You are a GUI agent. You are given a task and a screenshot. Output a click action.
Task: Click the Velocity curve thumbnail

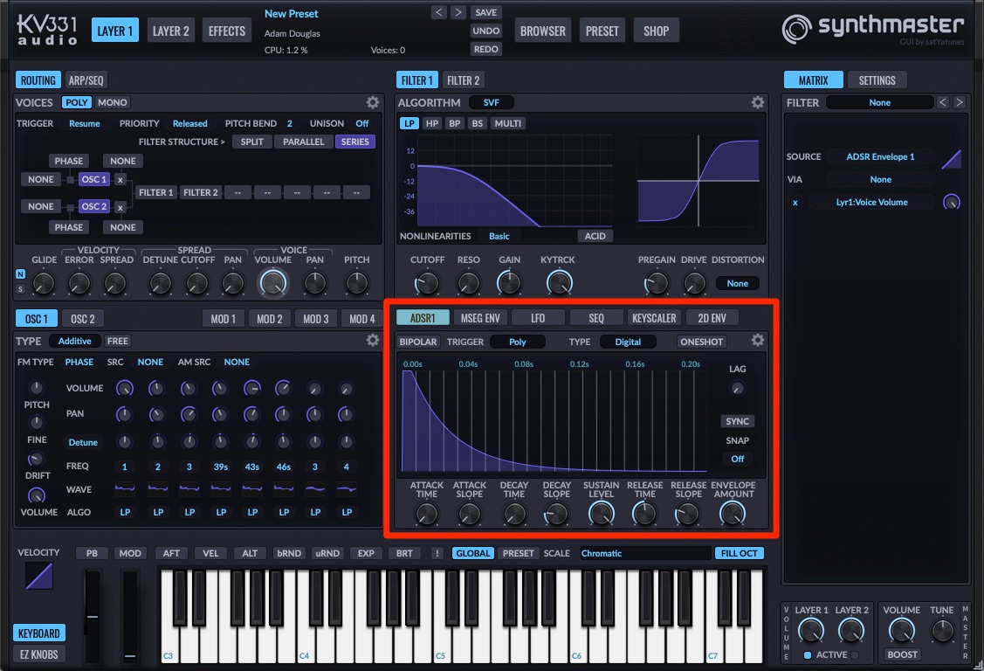[x=39, y=576]
